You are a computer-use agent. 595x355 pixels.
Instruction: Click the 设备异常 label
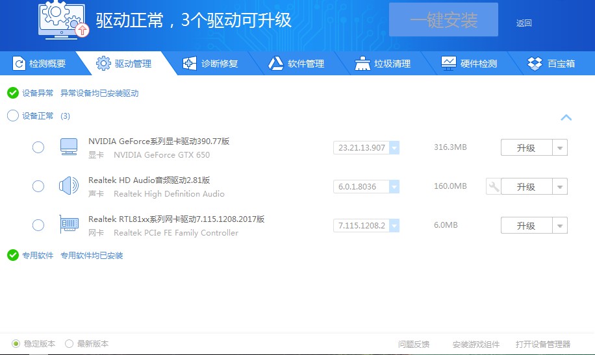click(38, 93)
